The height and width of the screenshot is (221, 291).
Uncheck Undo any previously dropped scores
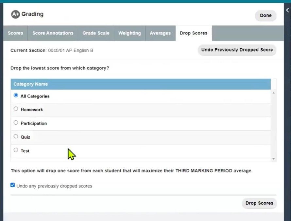(x=12, y=185)
